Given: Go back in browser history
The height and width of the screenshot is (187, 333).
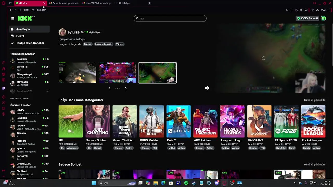Looking at the screenshot, I should pyautogui.click(x=10, y=10).
